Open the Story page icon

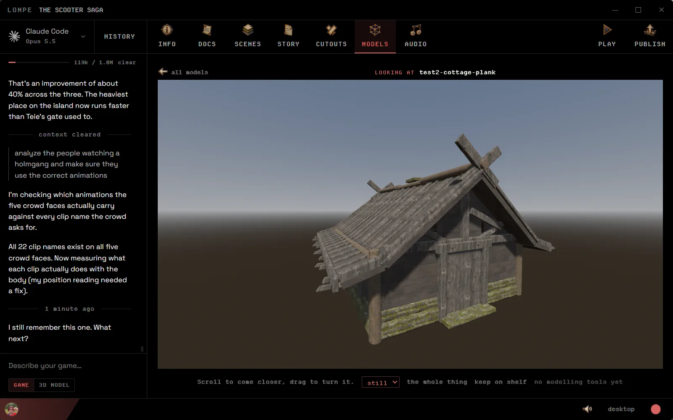288,30
